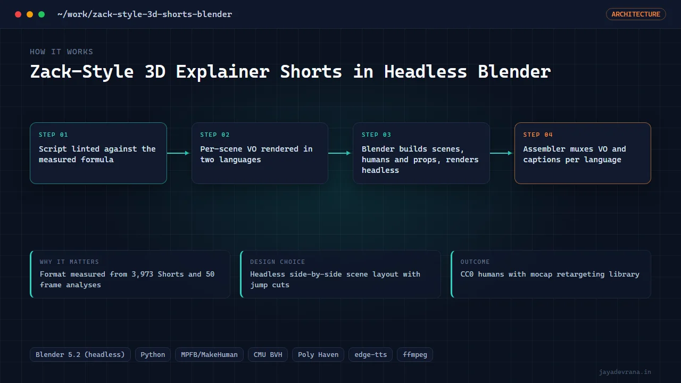681x383 pixels.
Task: Select the Design Choice card
Action: click(340, 274)
